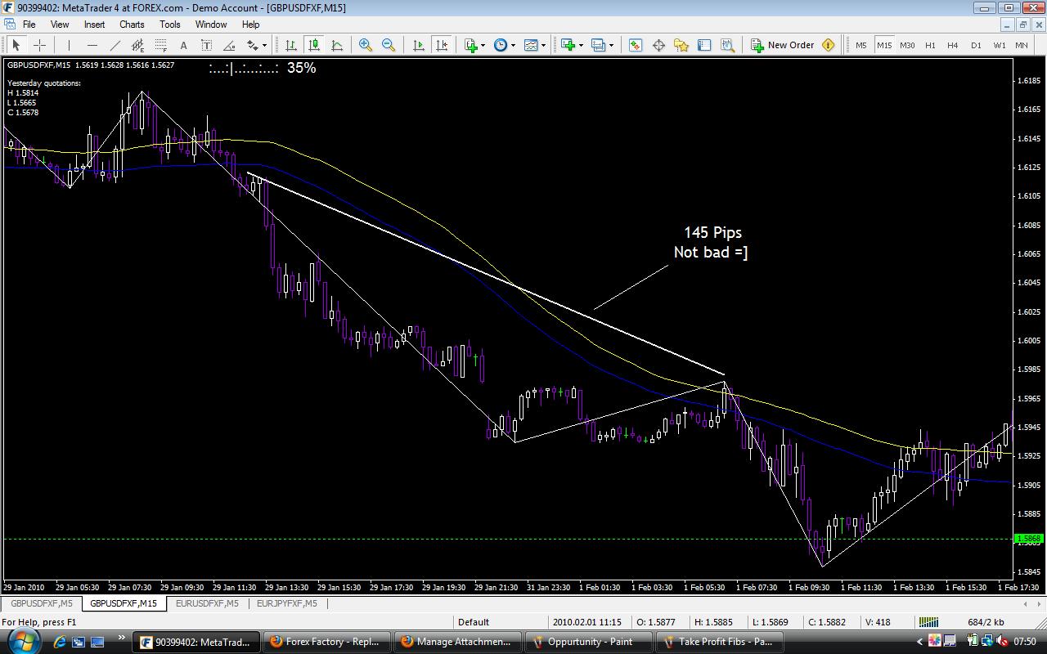Open the Navigator favorites window
This screenshot has height=654, width=1047.
pyautogui.click(x=681, y=45)
